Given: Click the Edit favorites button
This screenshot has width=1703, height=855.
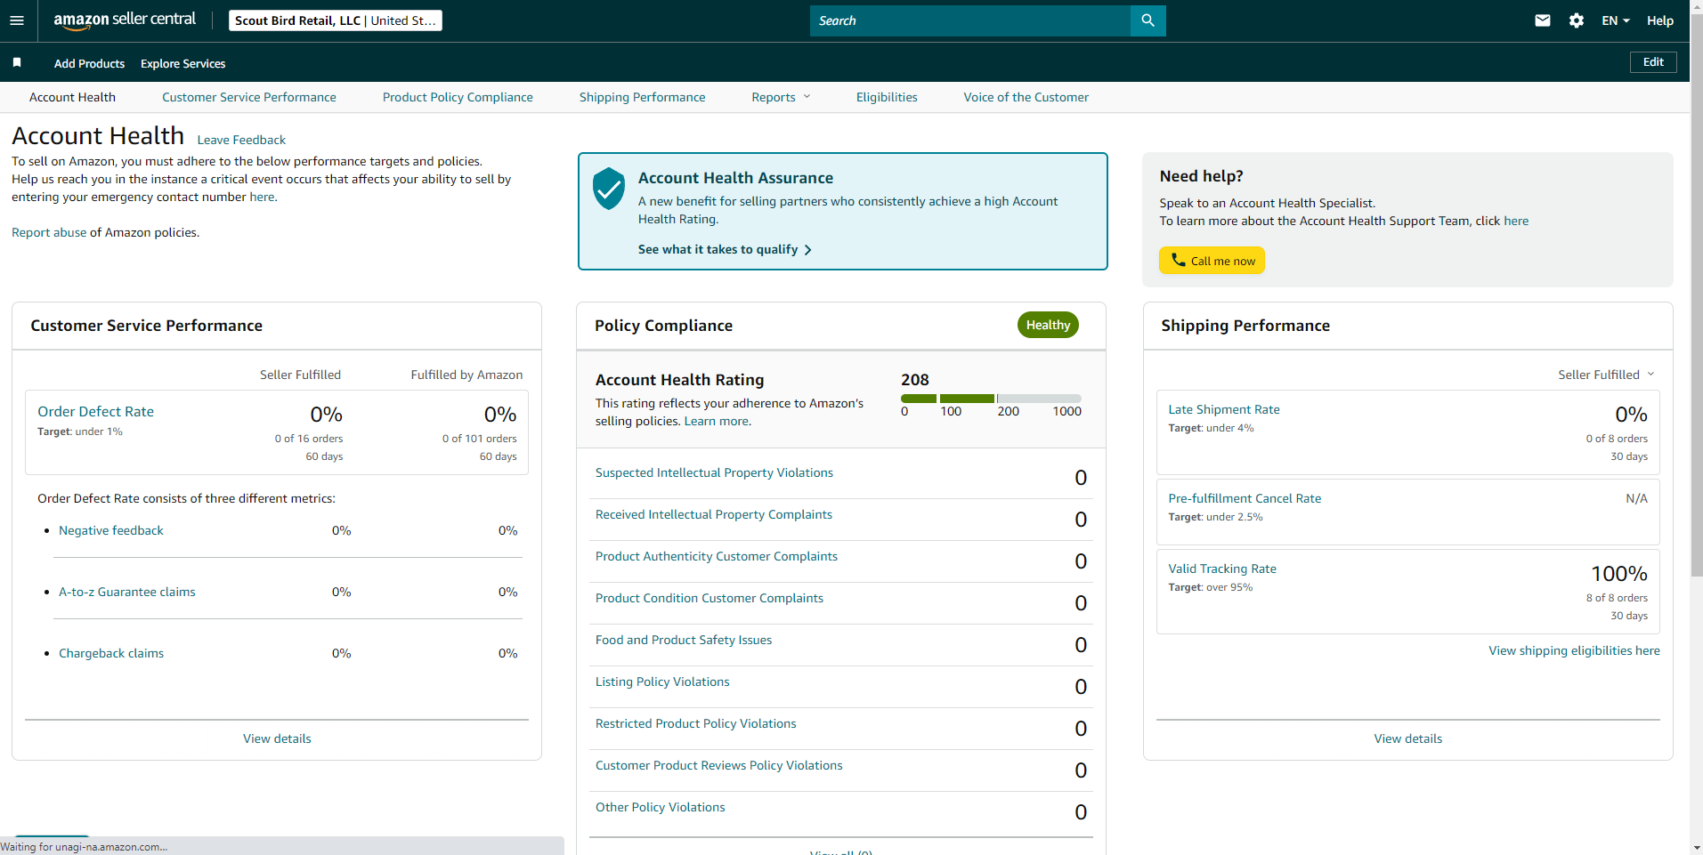Looking at the screenshot, I should tap(1653, 62).
